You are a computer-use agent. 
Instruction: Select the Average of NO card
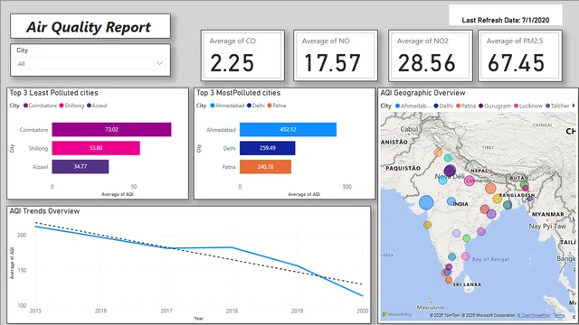[336, 56]
